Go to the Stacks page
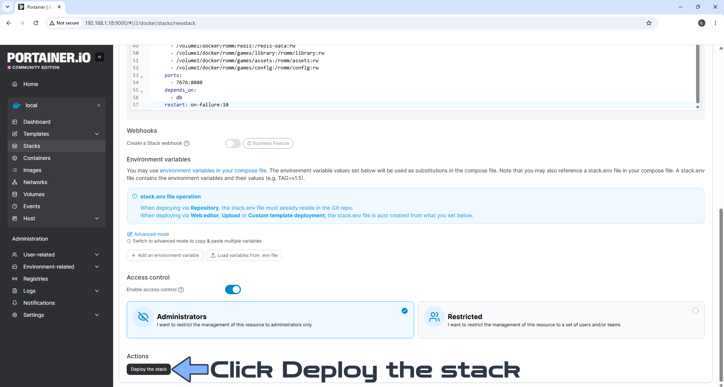Image resolution: width=724 pixels, height=387 pixels. coord(57,146)
